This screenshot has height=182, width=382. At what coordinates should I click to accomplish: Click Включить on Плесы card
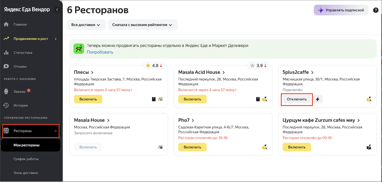click(88, 99)
